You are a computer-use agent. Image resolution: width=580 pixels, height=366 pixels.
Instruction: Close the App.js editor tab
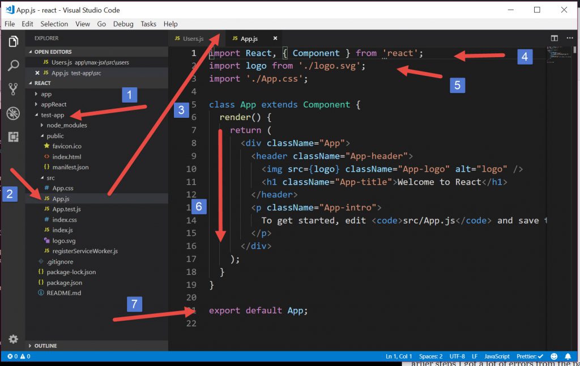click(x=275, y=39)
